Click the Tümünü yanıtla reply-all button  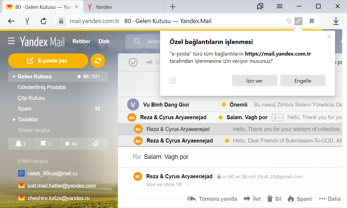(212, 199)
